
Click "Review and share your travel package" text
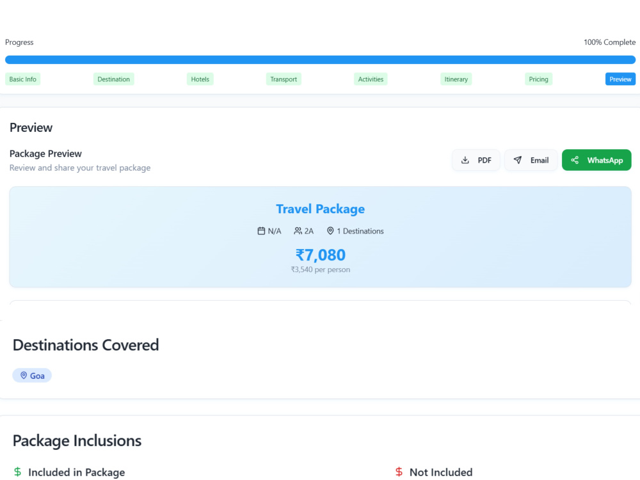(80, 168)
